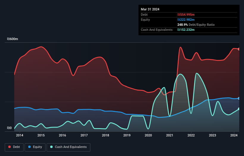
Task: Click the blue Equity endpoint marker
Action: 239,98
